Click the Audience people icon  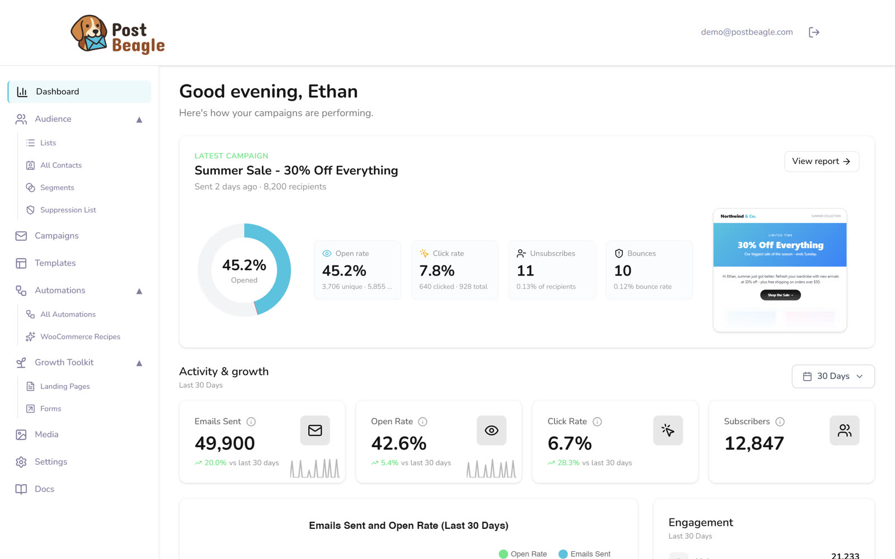[21, 119]
